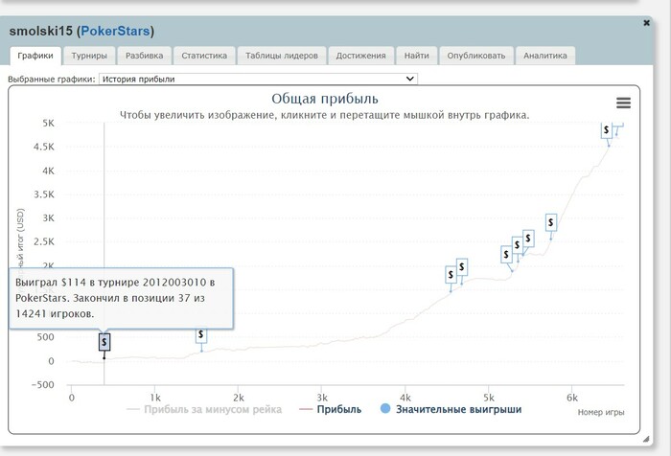Open the Таблицы лидеров tab

pyautogui.click(x=282, y=56)
